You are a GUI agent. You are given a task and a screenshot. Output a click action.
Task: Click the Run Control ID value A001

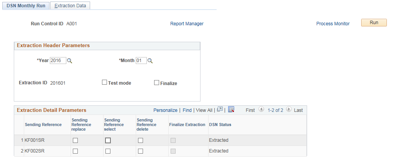coord(72,24)
